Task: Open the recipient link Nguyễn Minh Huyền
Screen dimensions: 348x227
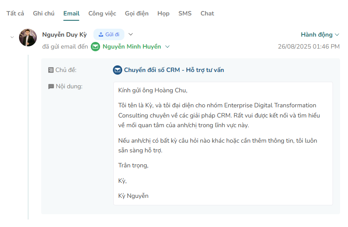Action: [131, 46]
